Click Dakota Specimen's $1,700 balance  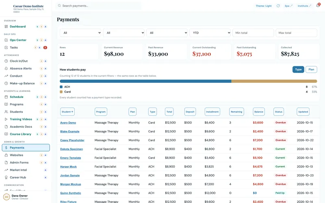(258, 149)
